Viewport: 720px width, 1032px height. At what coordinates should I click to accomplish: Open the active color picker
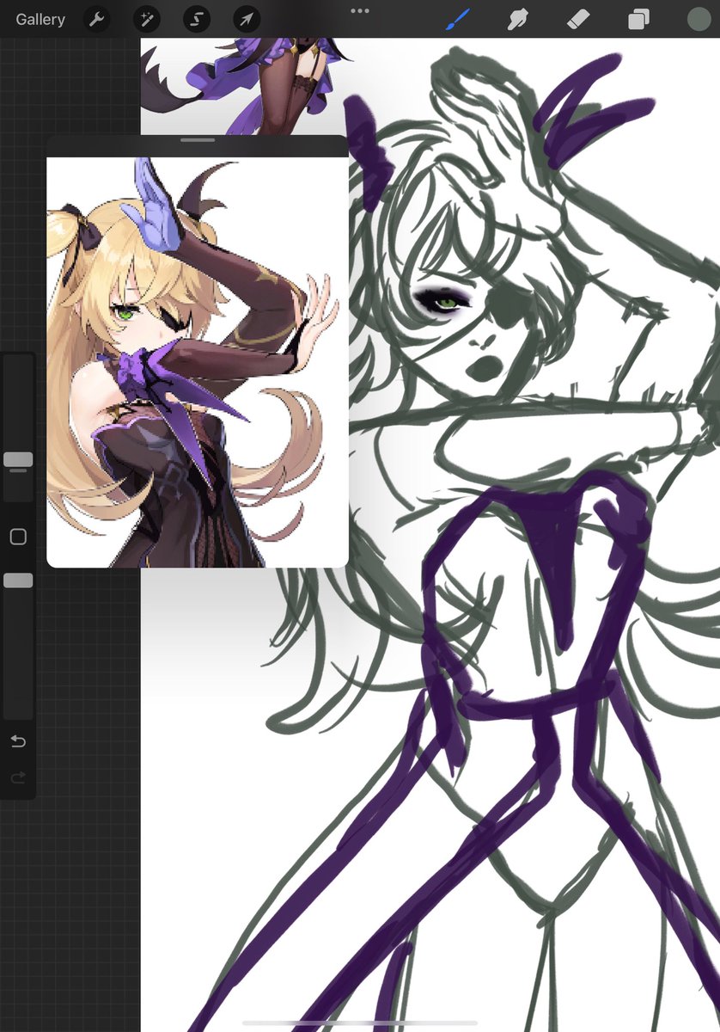[699, 19]
